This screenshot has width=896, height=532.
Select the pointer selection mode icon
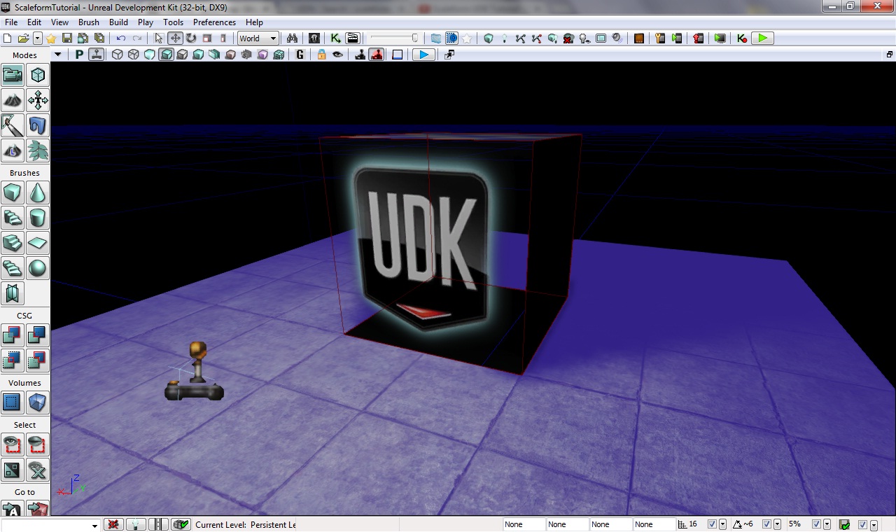pyautogui.click(x=159, y=38)
